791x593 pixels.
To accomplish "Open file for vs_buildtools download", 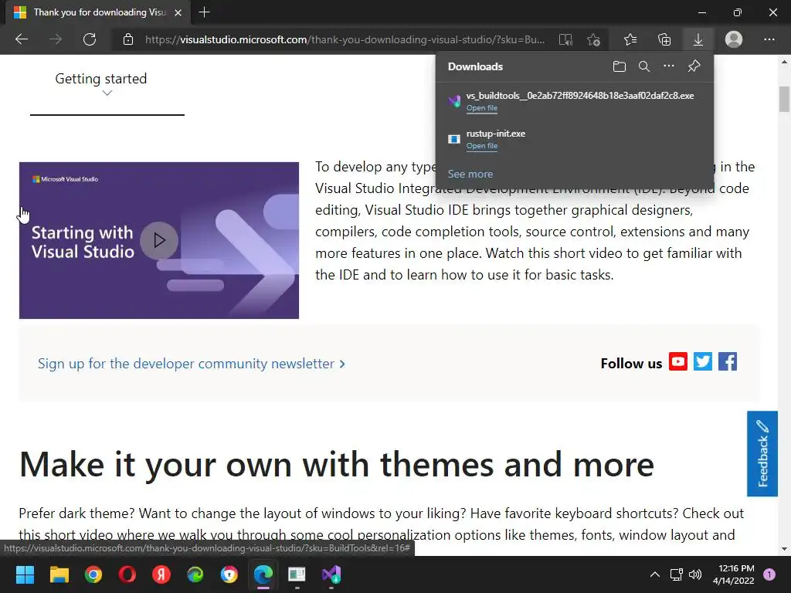I will coord(482,108).
